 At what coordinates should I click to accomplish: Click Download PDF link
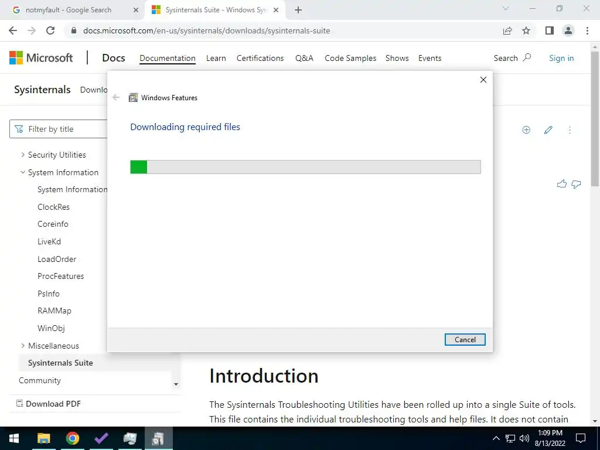pos(48,404)
